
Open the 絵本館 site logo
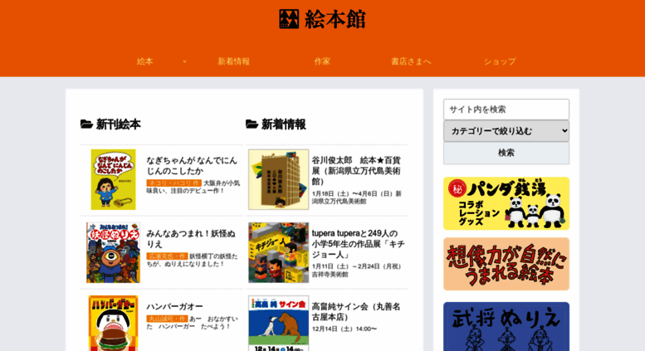pos(322,19)
